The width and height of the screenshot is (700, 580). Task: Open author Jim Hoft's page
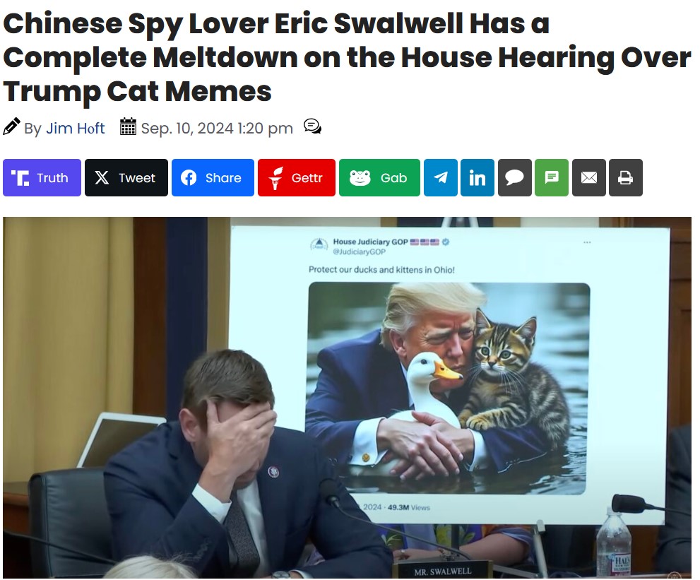click(x=76, y=128)
